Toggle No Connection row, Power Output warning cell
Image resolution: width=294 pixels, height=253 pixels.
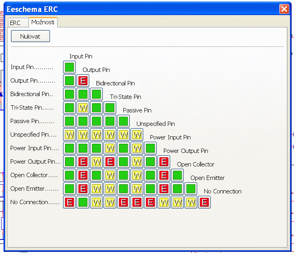pyautogui.click(x=164, y=202)
